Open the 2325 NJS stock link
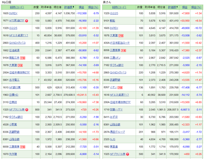 pyautogui.click(x=113, y=139)
